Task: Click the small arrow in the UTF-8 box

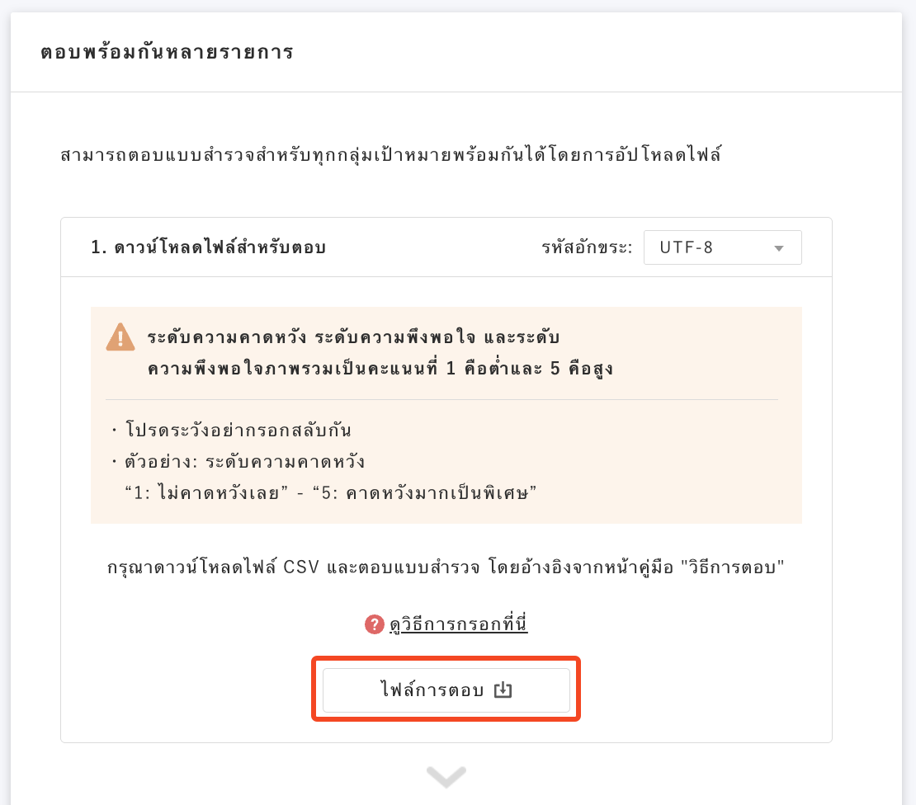Action: click(779, 248)
